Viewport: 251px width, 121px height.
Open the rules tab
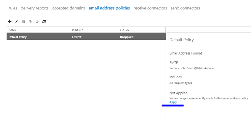(x=13, y=8)
